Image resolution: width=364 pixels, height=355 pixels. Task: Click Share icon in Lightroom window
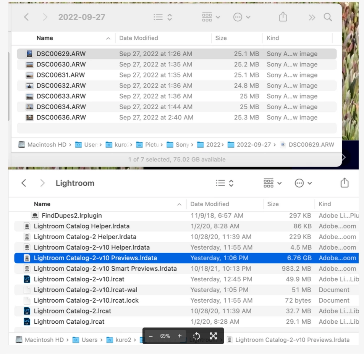point(345,182)
